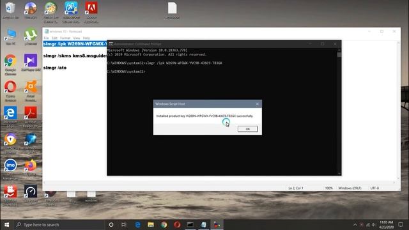Click the 'slmgr /ato' line in Notepad
The height and width of the screenshot is (230, 409).
point(55,68)
